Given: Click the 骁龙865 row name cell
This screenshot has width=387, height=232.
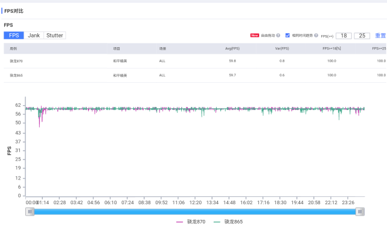Looking at the screenshot, I should point(16,76).
